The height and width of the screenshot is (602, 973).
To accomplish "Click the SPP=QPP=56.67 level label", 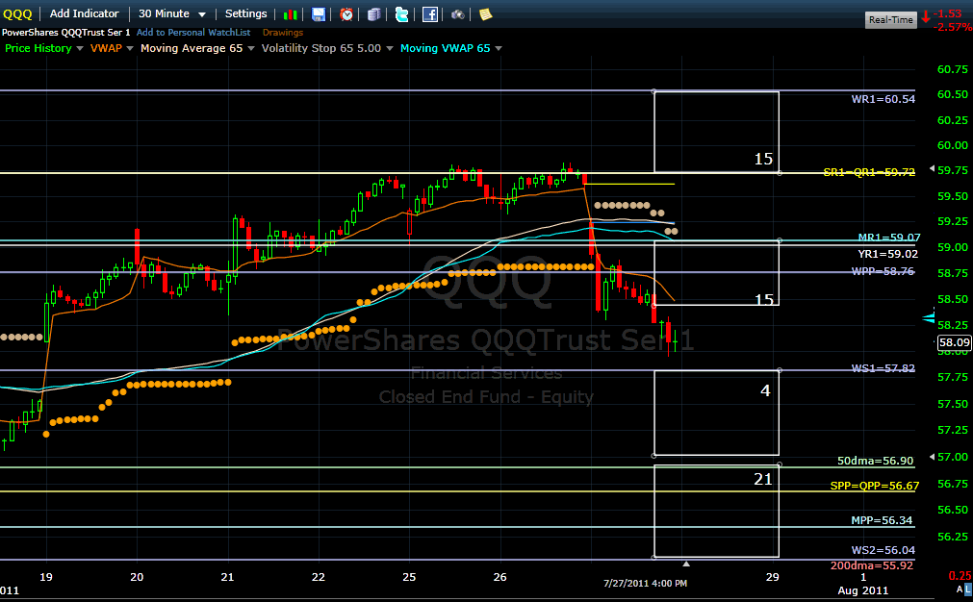I will pyautogui.click(x=874, y=486).
